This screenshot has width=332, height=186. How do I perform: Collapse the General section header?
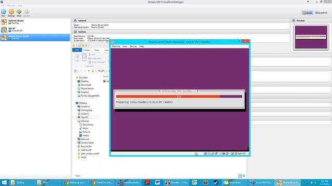(181, 21)
